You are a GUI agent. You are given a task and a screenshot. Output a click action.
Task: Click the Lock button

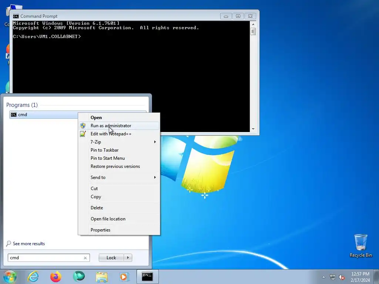pyautogui.click(x=111, y=258)
